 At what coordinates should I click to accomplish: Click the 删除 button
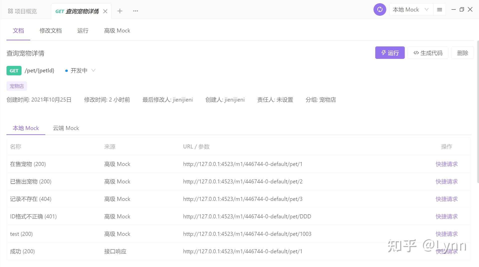(462, 53)
